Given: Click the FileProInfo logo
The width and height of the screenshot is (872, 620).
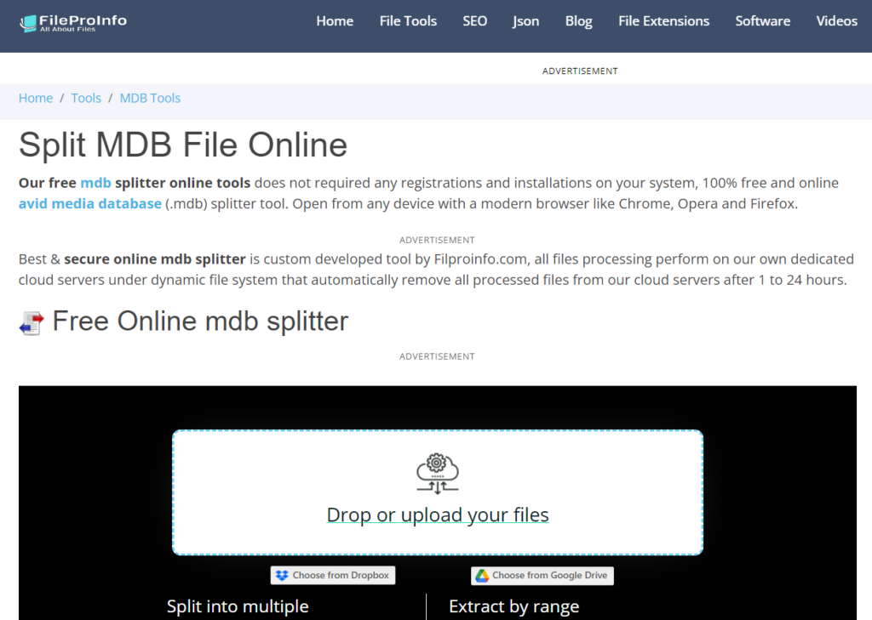Looking at the screenshot, I should tap(72, 23).
